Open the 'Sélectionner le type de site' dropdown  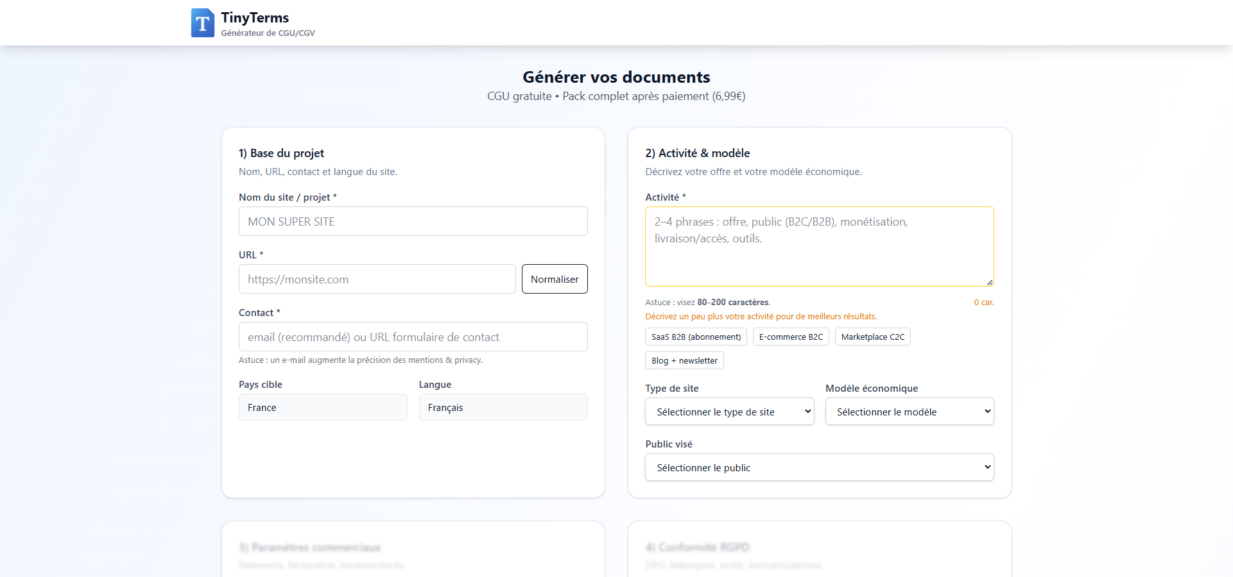pyautogui.click(x=729, y=412)
